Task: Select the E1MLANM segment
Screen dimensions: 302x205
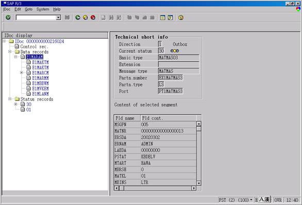Action: pyautogui.click(x=40, y=94)
